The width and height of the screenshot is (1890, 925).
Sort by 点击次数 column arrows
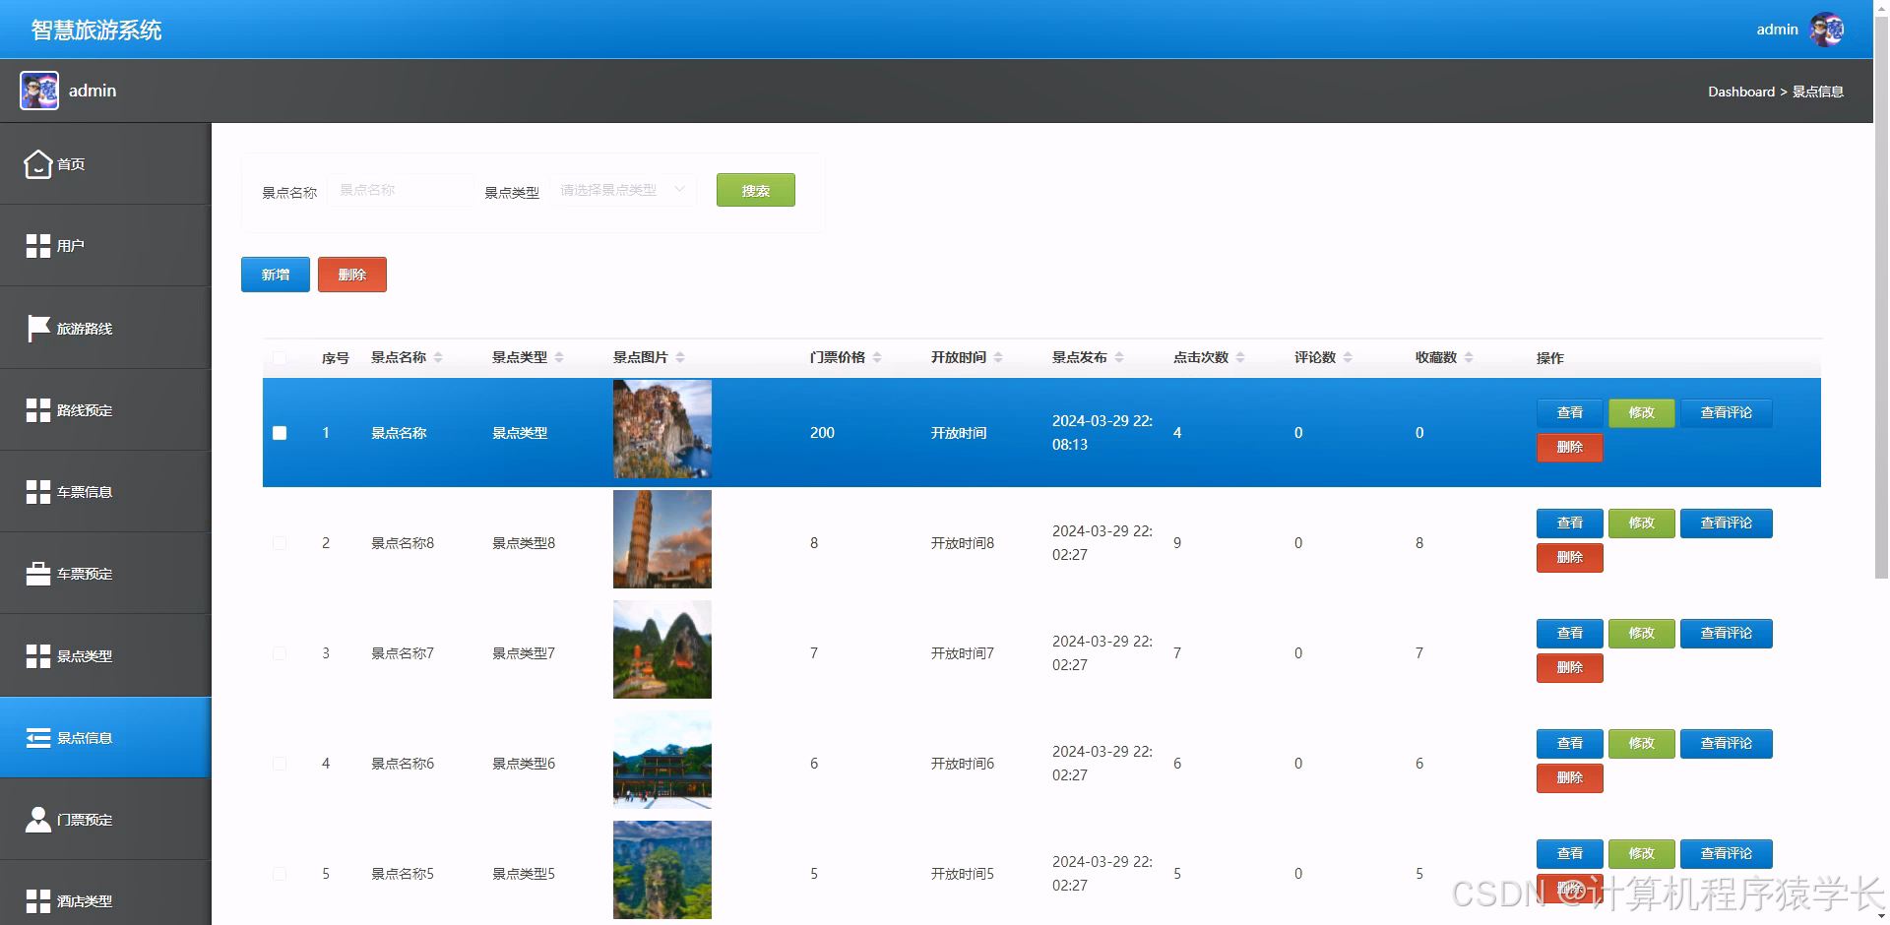(x=1240, y=357)
